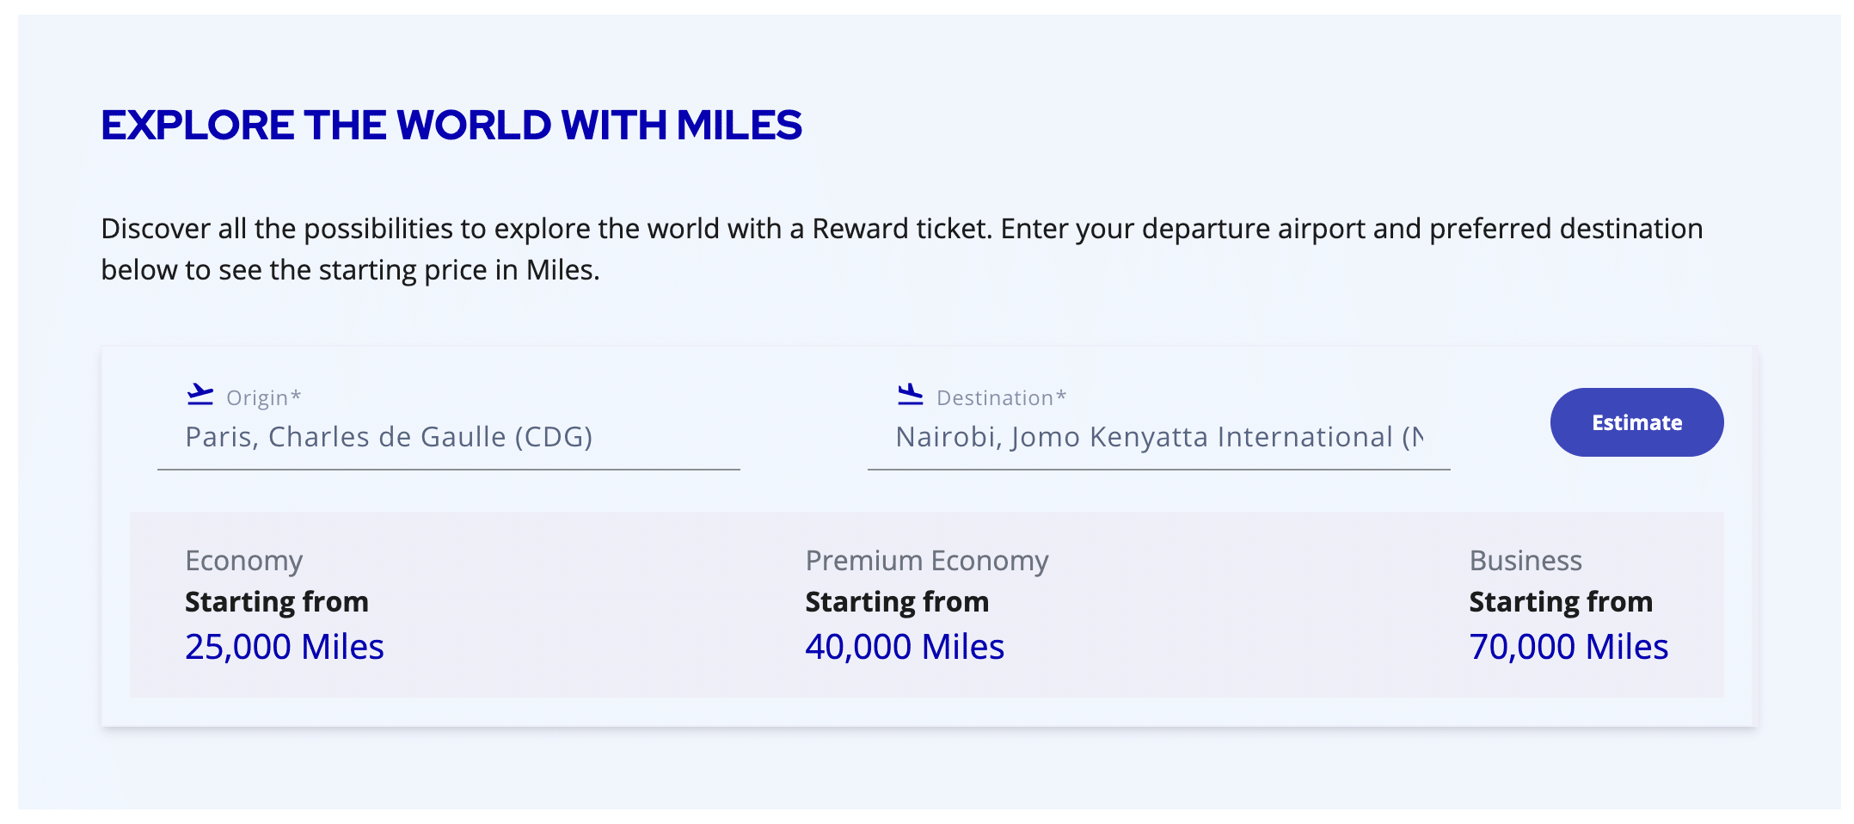The width and height of the screenshot is (1854, 824).
Task: Click 'Starting from' under Premium Economy
Action: click(896, 602)
